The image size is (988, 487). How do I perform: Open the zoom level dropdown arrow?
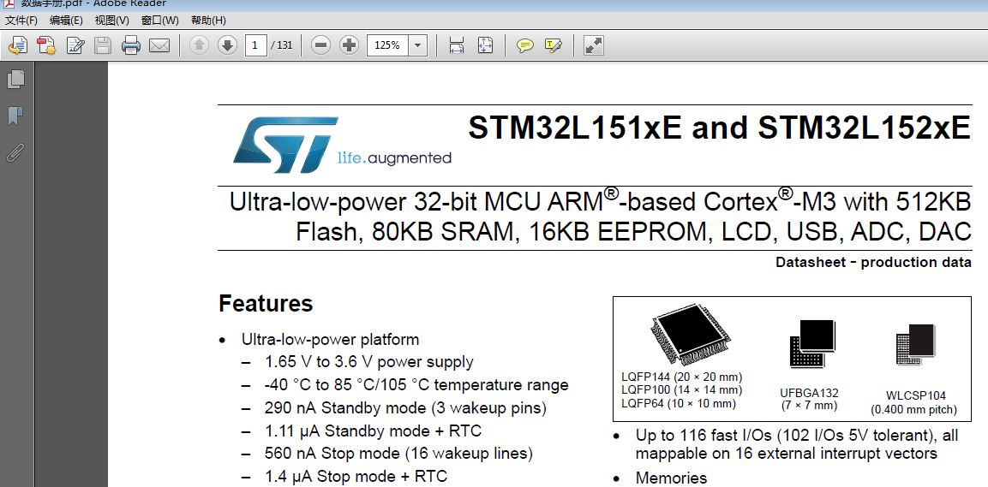click(418, 45)
